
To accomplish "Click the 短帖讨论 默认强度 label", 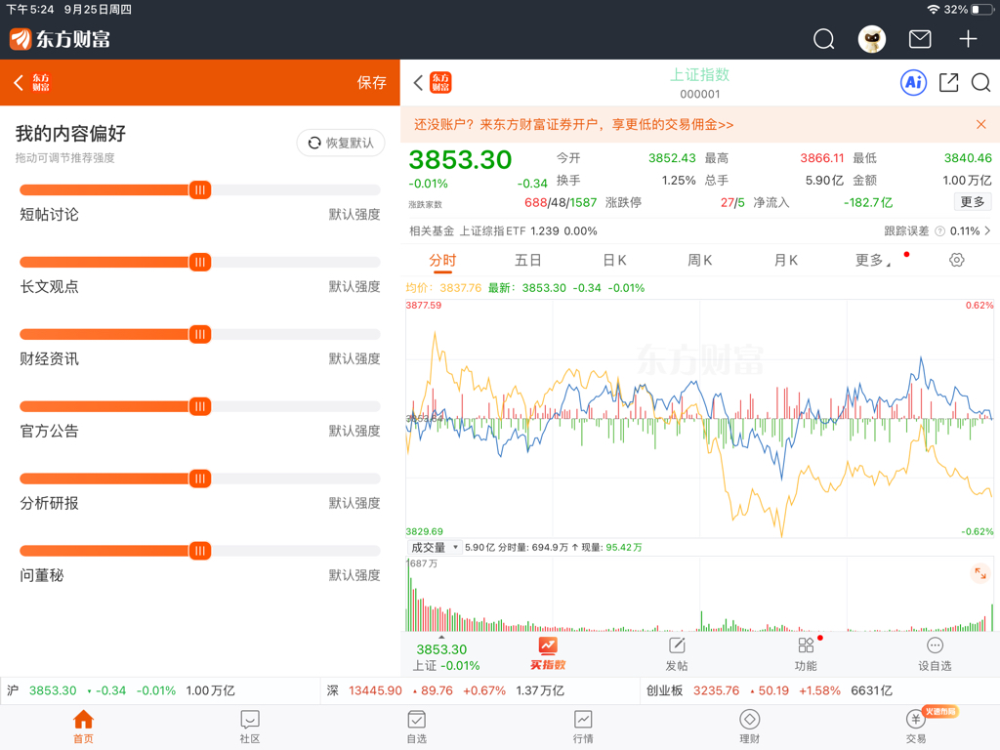I will click(354, 214).
